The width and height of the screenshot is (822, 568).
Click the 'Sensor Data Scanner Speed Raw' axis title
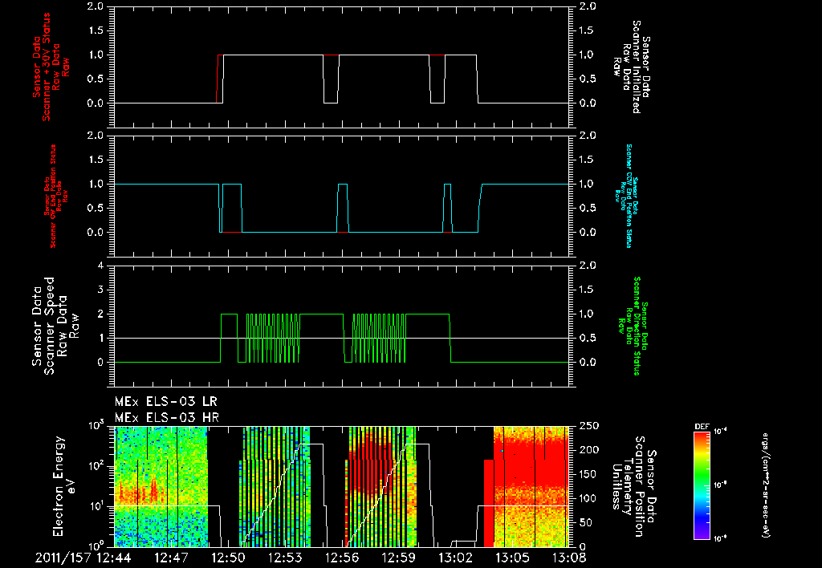point(55,326)
